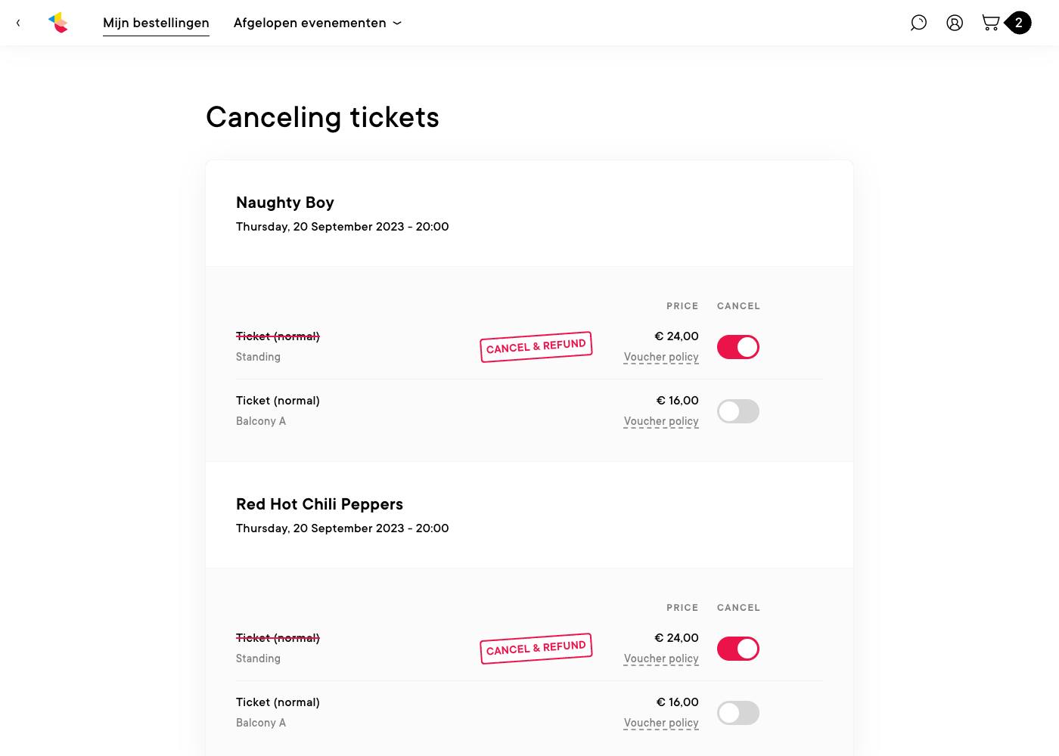Click the cart item count badge
Viewport: 1059px width, 756px height.
click(1019, 23)
